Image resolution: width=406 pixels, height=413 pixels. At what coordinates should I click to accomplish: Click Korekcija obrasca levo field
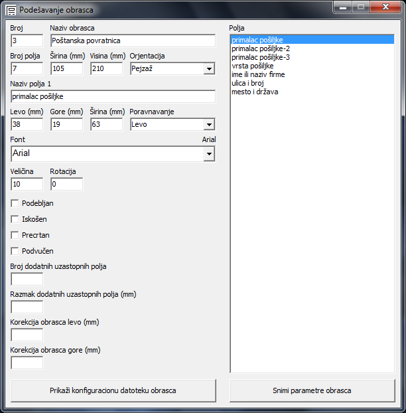click(27, 335)
